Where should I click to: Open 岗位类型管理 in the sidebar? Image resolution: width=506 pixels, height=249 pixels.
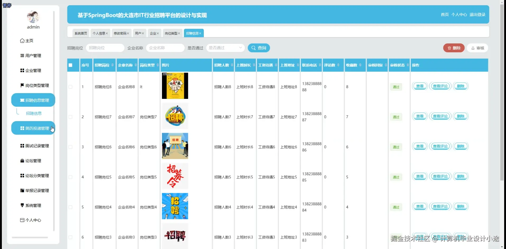pos(35,85)
